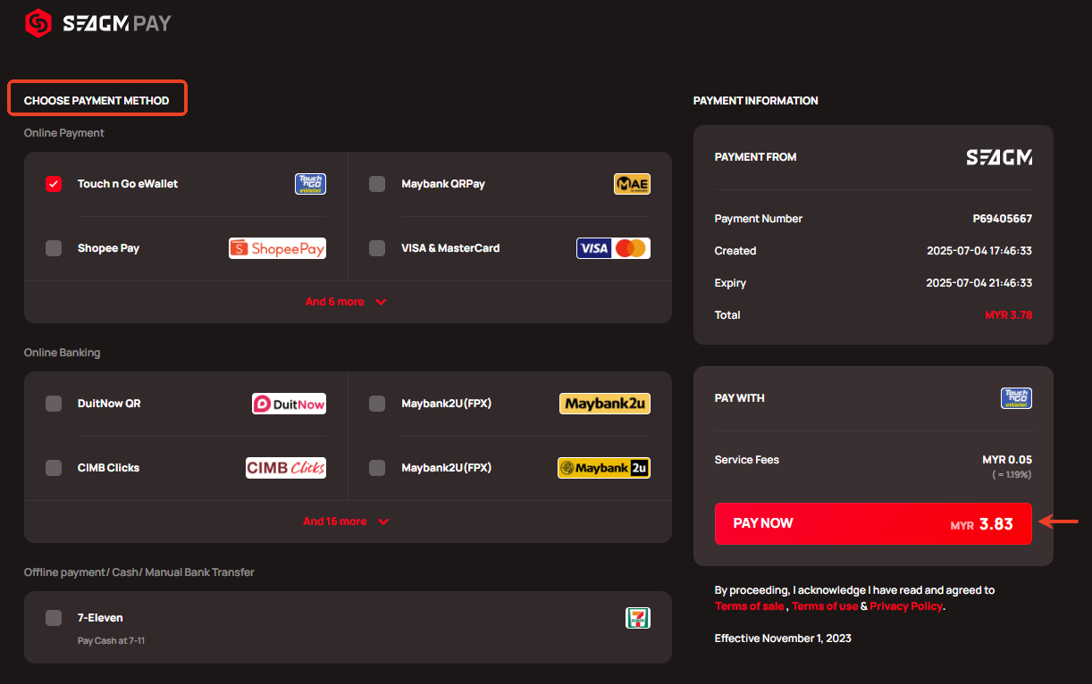Click the 'Pay Cash at 7-11' description
The height and width of the screenshot is (684, 1092).
pyautogui.click(x=111, y=641)
